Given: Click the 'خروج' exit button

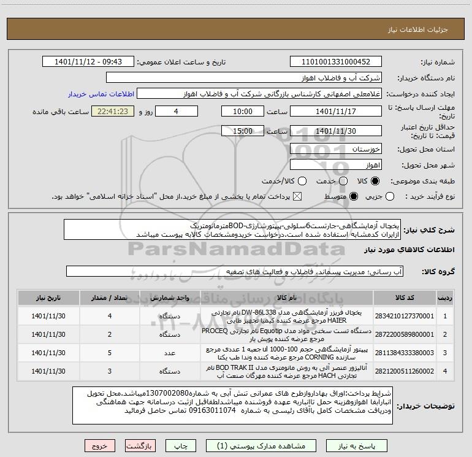Looking at the screenshot, I should click(x=100, y=446).
